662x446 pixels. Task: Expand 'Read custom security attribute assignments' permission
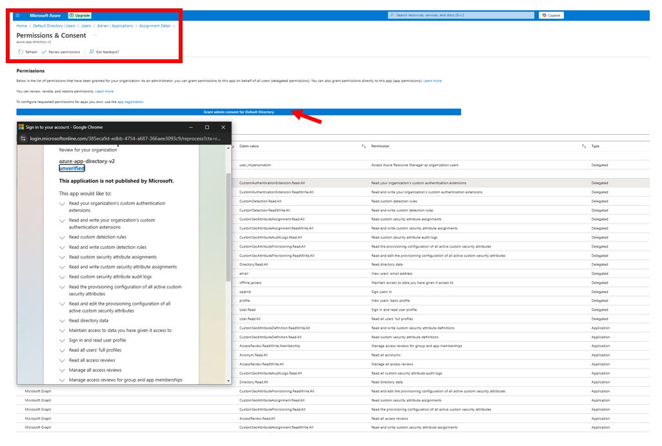coord(62,257)
